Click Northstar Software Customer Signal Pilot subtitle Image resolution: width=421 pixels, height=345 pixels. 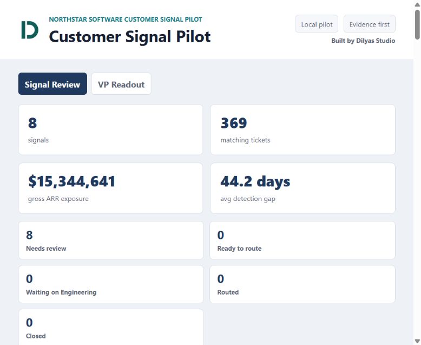point(126,19)
